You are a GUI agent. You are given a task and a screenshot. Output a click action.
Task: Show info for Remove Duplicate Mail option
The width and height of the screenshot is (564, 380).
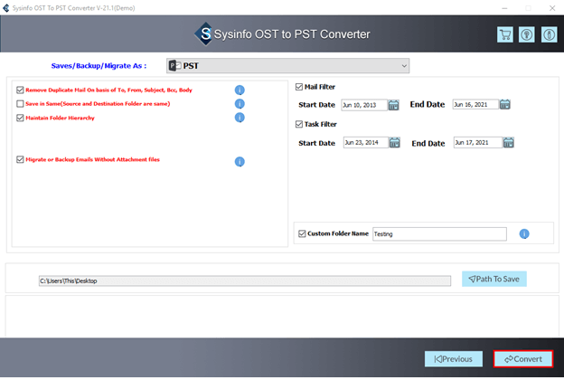(240, 90)
